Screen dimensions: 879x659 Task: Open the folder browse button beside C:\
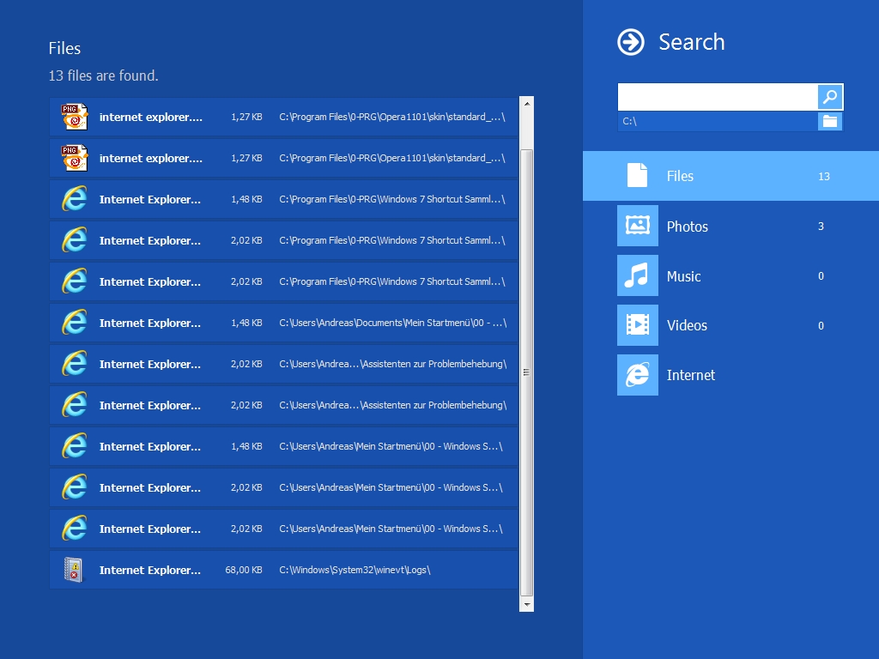[x=830, y=121]
